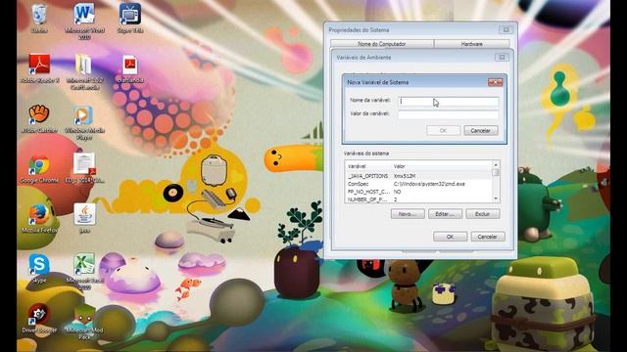The height and width of the screenshot is (352, 627).
Task: Click the Valor da variável input field
Action: coord(449,114)
